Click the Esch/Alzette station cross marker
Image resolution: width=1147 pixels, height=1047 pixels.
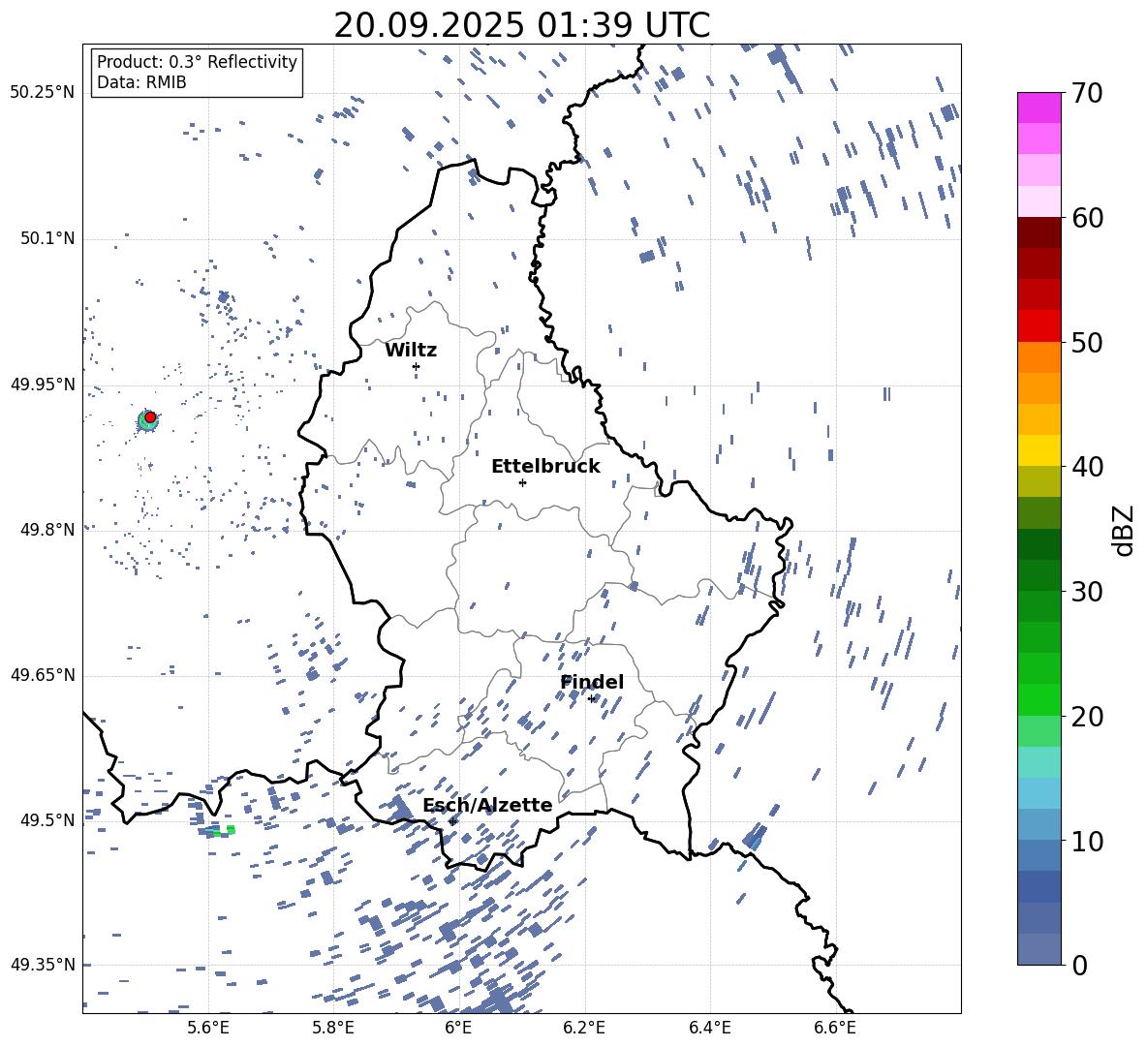[x=452, y=821]
